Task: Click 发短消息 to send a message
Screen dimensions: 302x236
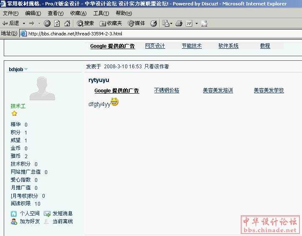Action: click(x=62, y=214)
